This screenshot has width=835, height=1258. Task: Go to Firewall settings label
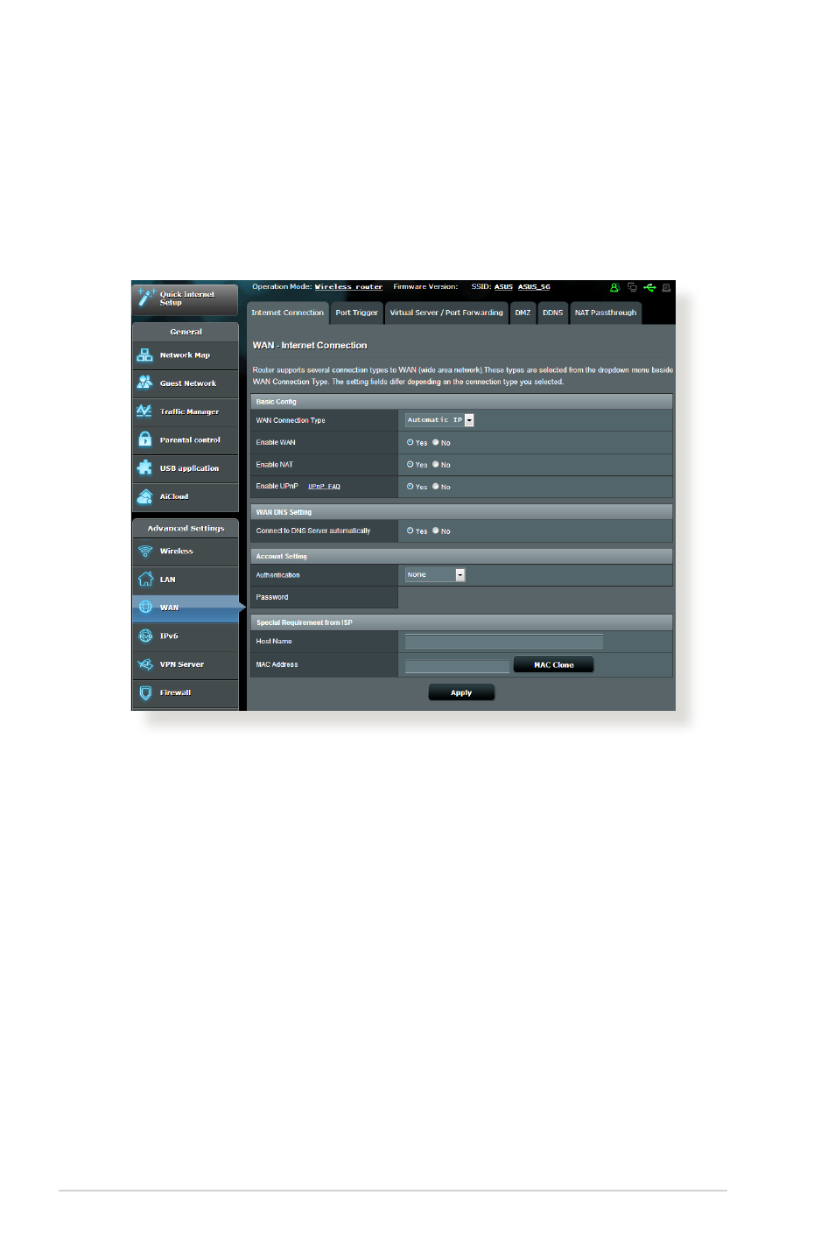click(x=175, y=692)
